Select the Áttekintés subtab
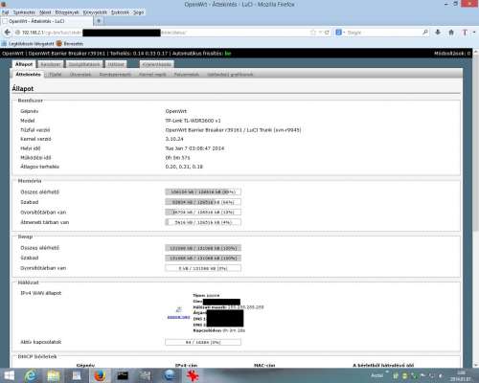Screen dimensions: 479x383 pos(28,75)
